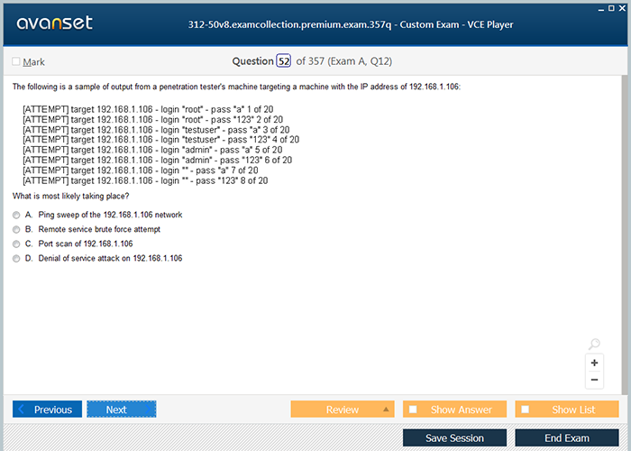The width and height of the screenshot is (631, 451).
Task: Toggle the Mark question checkbox
Action: [16, 61]
